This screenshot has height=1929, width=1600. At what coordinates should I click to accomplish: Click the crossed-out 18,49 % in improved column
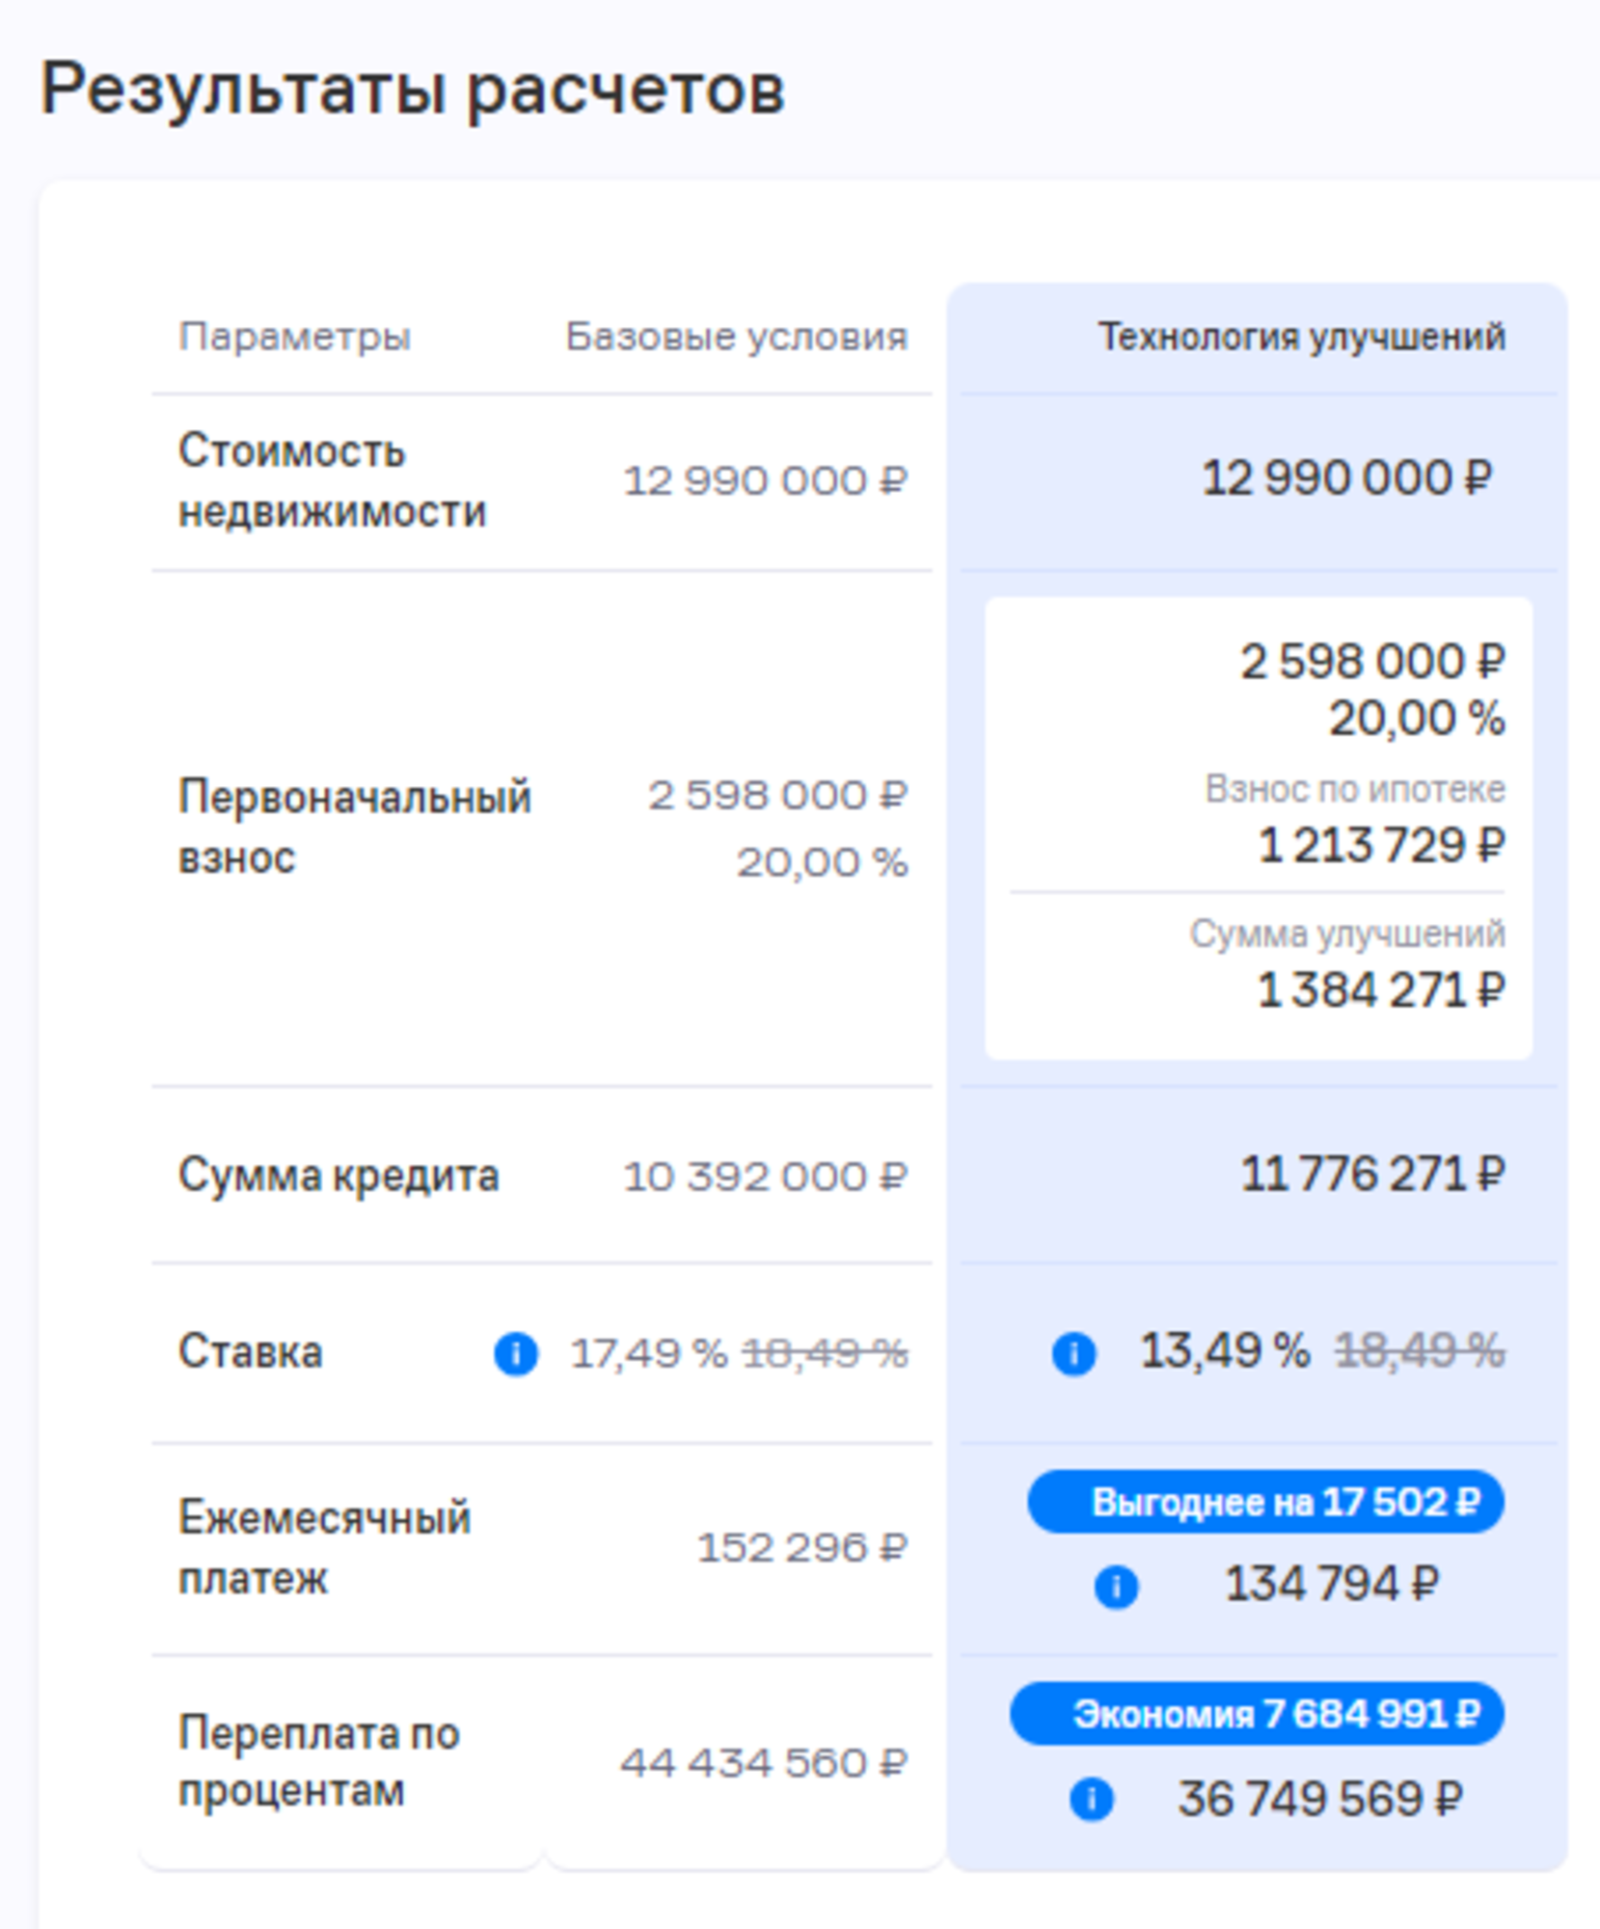1420,1350
